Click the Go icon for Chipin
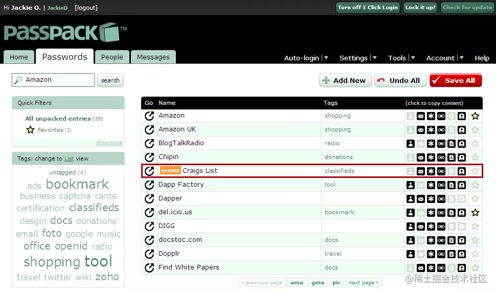The width and height of the screenshot is (496, 293). click(149, 157)
